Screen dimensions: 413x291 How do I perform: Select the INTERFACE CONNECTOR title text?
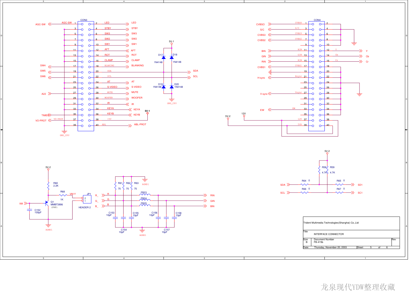[329, 234]
